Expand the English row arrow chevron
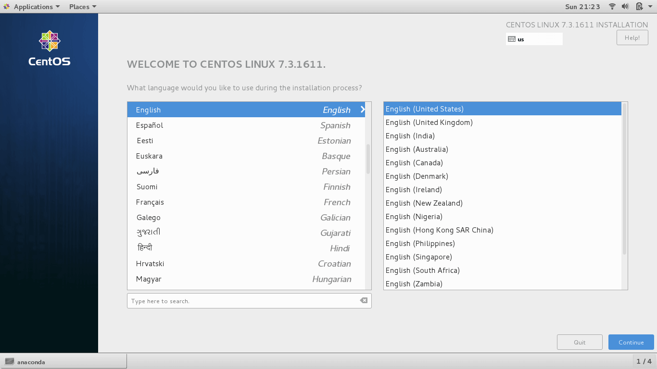The image size is (657, 369). pos(363,110)
